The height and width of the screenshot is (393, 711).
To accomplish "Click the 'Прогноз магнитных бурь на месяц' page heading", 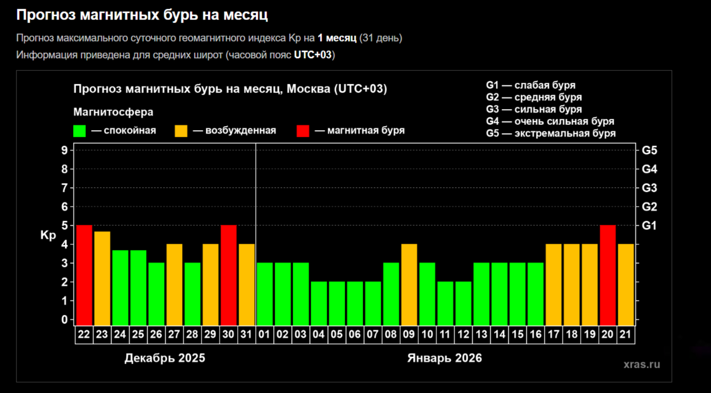I will (142, 15).
